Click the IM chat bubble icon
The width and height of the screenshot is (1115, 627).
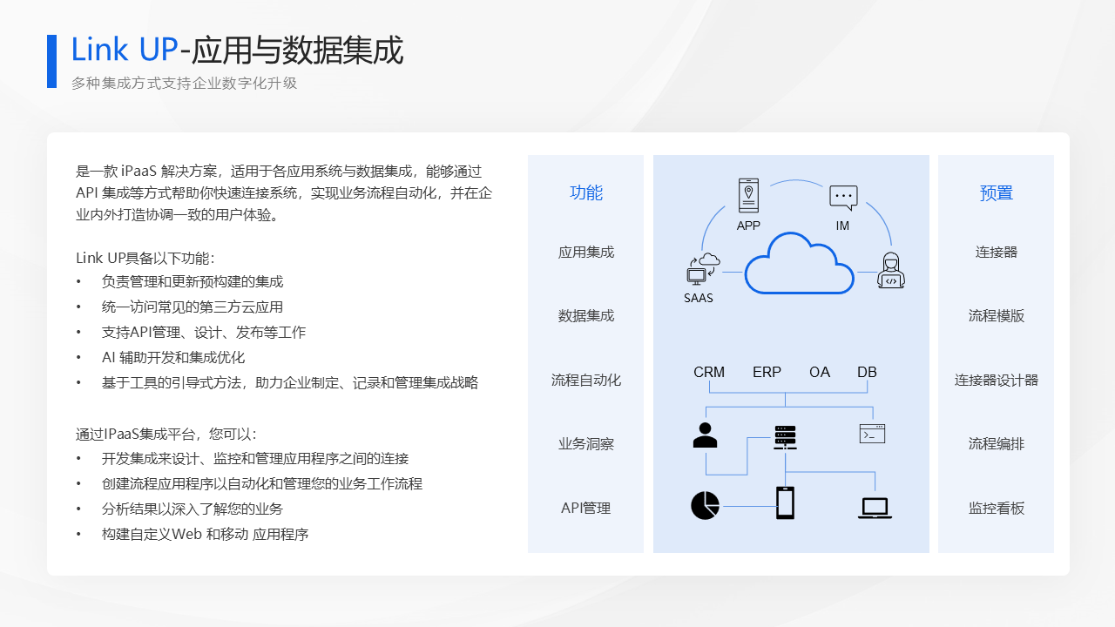click(843, 198)
